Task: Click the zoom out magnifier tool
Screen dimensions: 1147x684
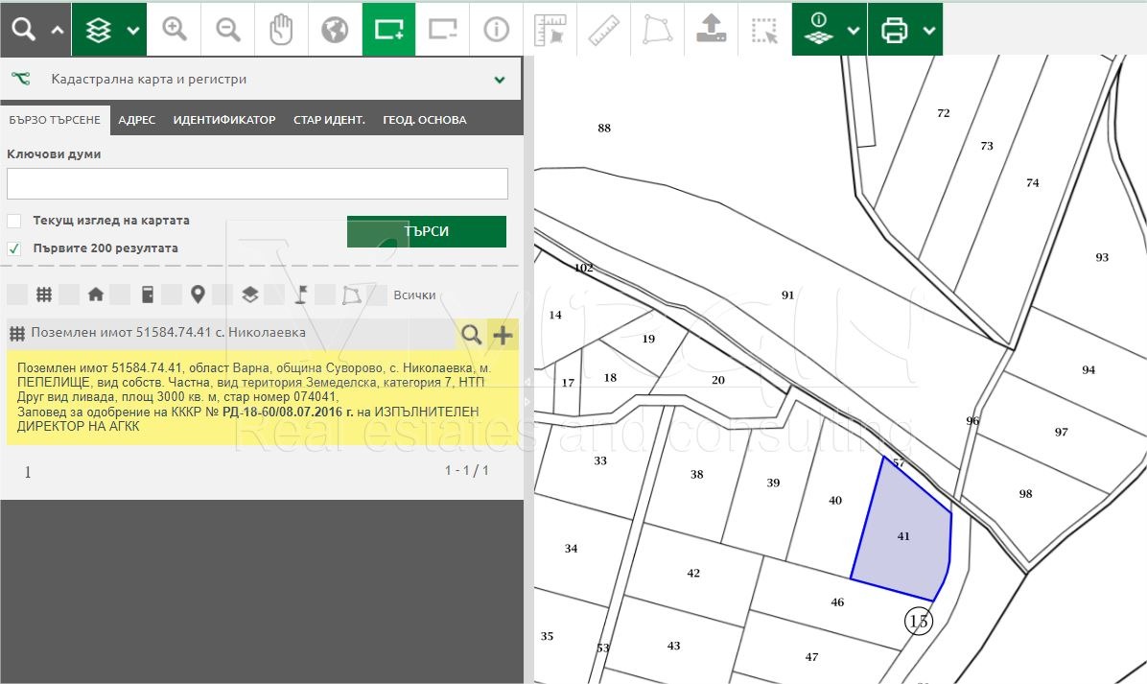Action: pos(228,30)
